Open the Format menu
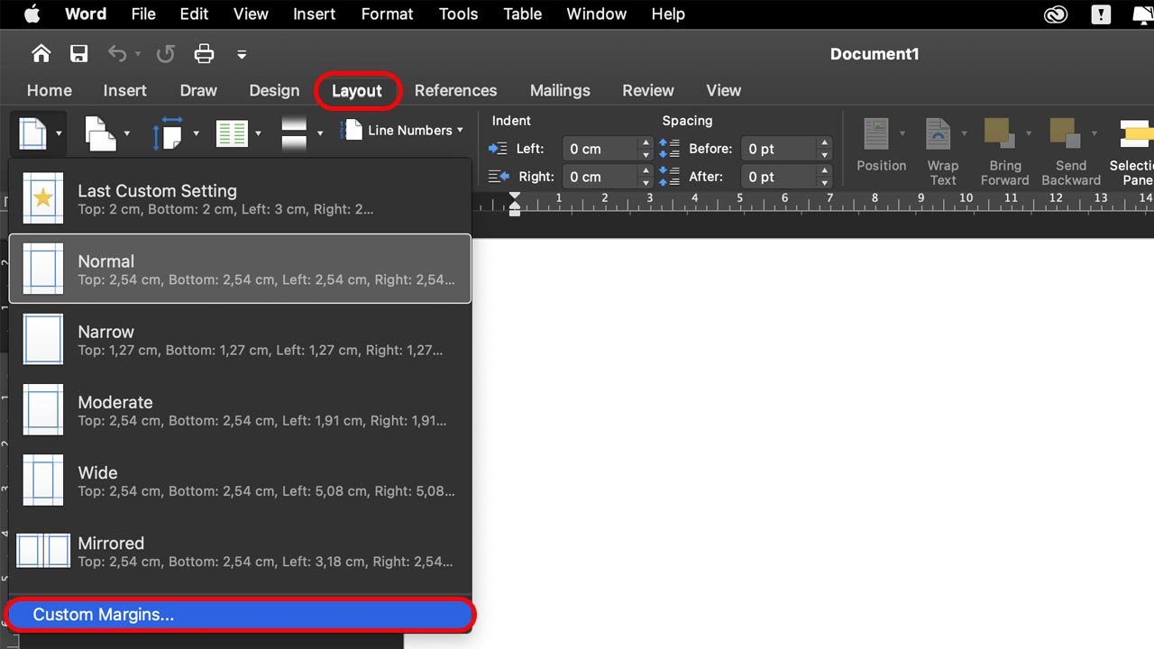This screenshot has height=649, width=1154. click(388, 14)
